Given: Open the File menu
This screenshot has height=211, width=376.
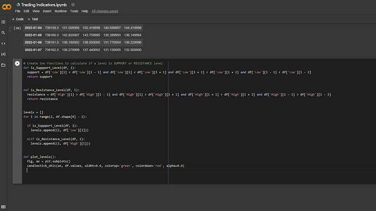Looking at the screenshot, I should point(18,11).
